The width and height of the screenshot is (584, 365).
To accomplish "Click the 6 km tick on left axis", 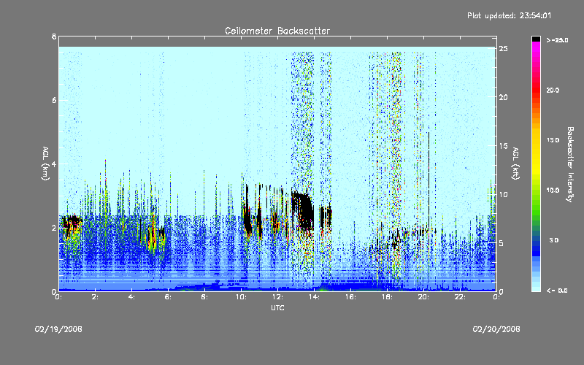I will click(x=54, y=100).
